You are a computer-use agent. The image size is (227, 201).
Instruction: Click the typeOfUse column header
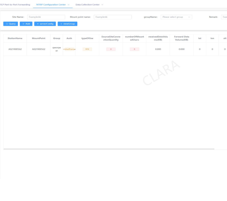tap(87, 38)
